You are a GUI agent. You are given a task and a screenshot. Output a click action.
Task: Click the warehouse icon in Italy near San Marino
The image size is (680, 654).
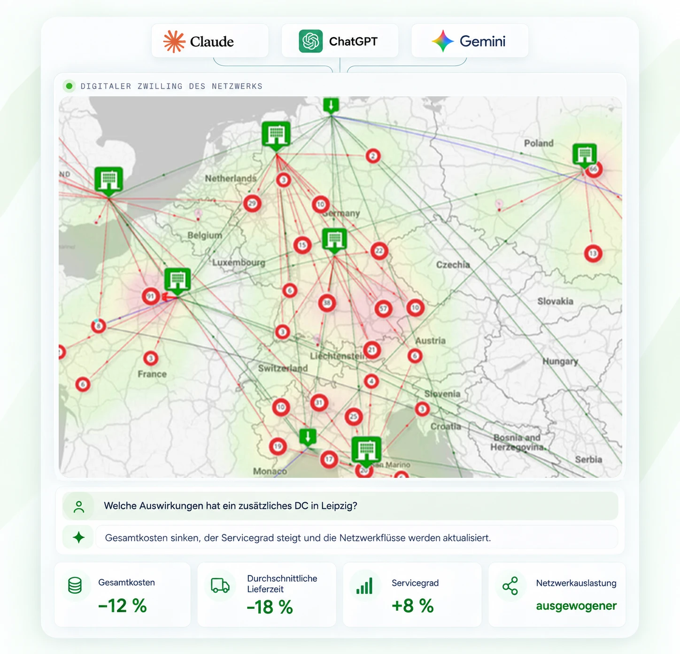point(366,451)
